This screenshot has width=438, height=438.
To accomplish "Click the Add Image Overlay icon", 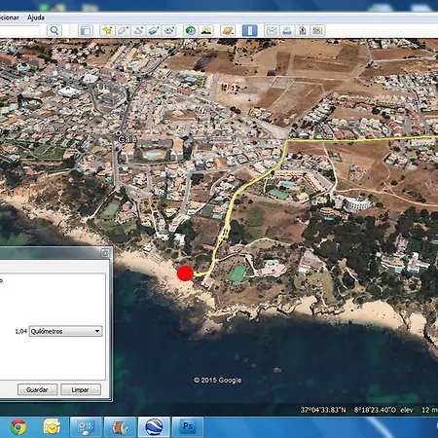I will pyautogui.click(x=153, y=31).
